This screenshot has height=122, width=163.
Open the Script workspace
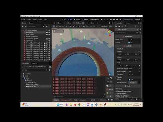coord(77,19)
